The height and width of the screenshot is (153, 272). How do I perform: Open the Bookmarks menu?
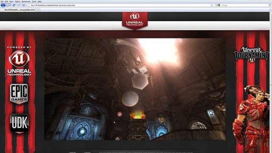(x=26, y=1)
